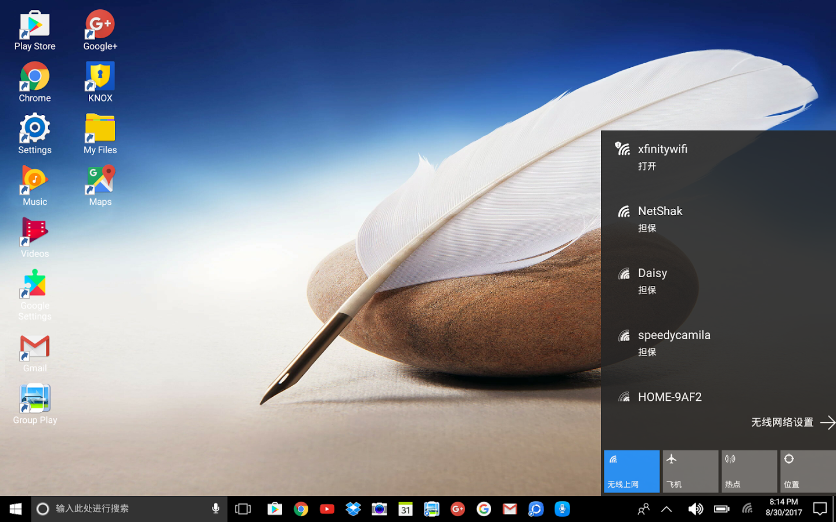Image resolution: width=836 pixels, height=522 pixels.
Task: Open the Play Store desktop shortcut
Action: [35, 30]
